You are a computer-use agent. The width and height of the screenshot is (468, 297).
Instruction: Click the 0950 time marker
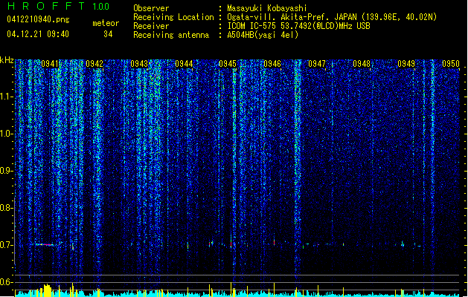(x=451, y=64)
